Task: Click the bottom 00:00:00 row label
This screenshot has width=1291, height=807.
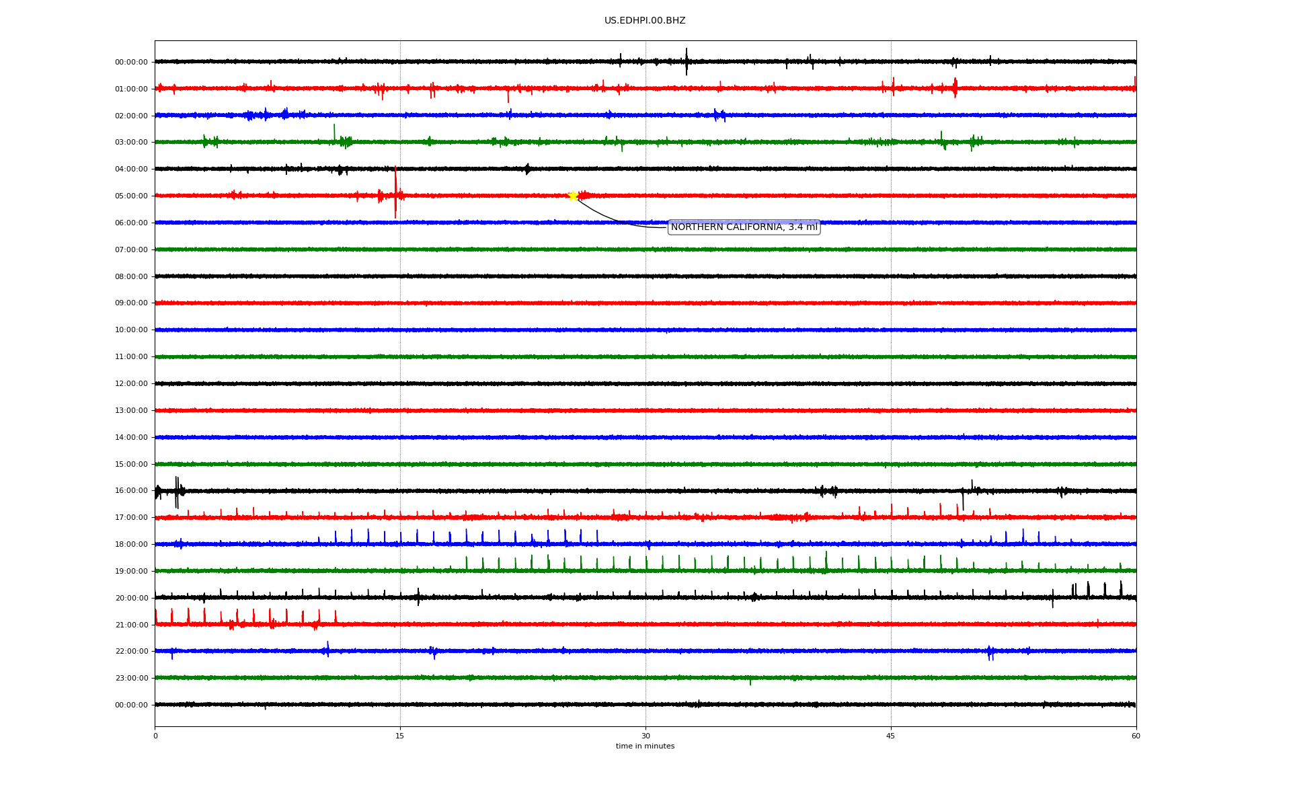Action: (x=131, y=705)
